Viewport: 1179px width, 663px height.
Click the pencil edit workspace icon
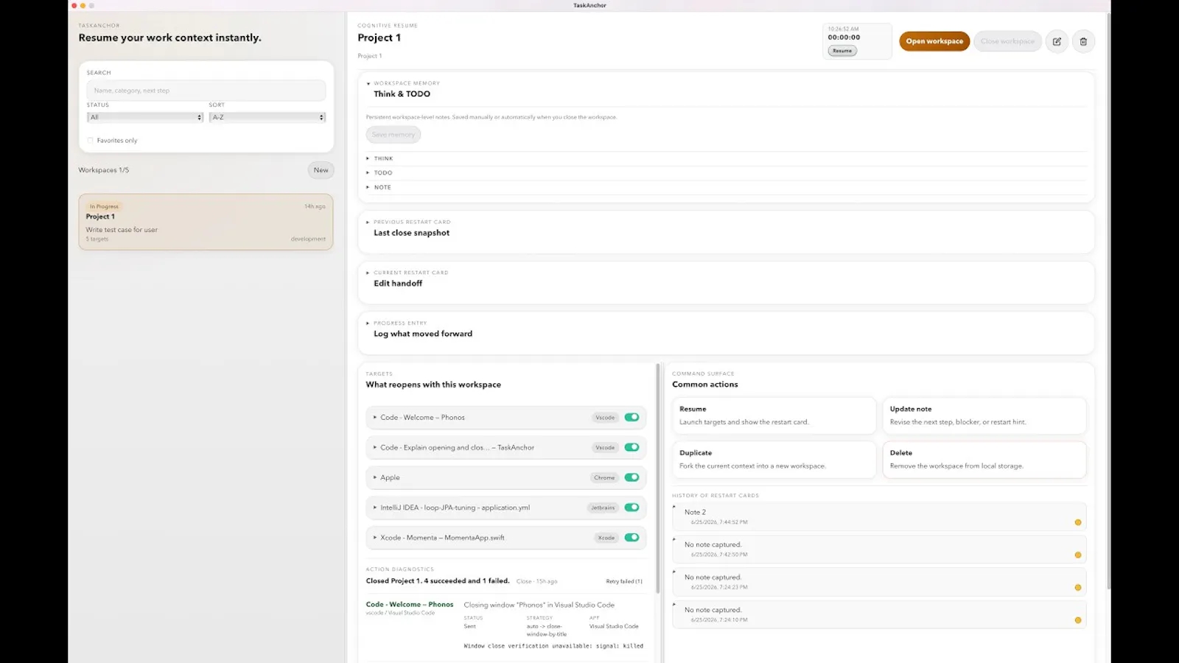[1057, 41]
